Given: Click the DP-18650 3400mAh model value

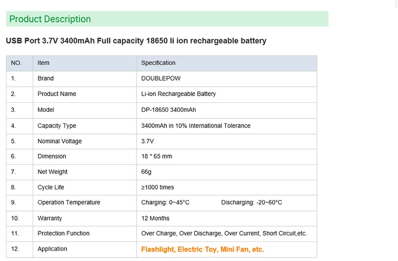Looking at the screenshot, I should click(169, 110).
